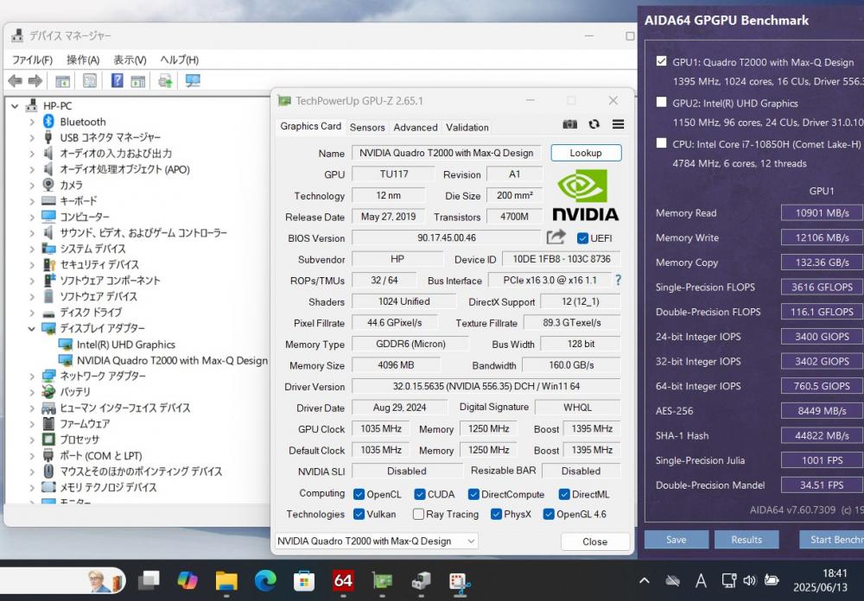This screenshot has width=864, height=601.
Task: Click the Close button in GPU-Z
Action: [x=595, y=541]
